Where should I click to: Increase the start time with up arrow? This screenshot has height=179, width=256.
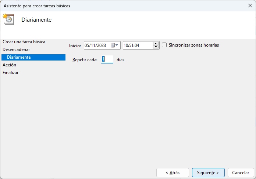(x=156, y=44)
